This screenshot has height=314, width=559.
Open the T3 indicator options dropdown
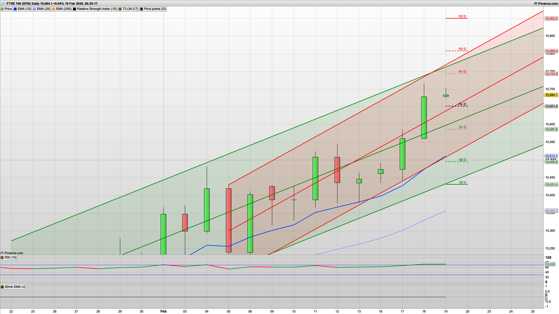coord(120,9)
